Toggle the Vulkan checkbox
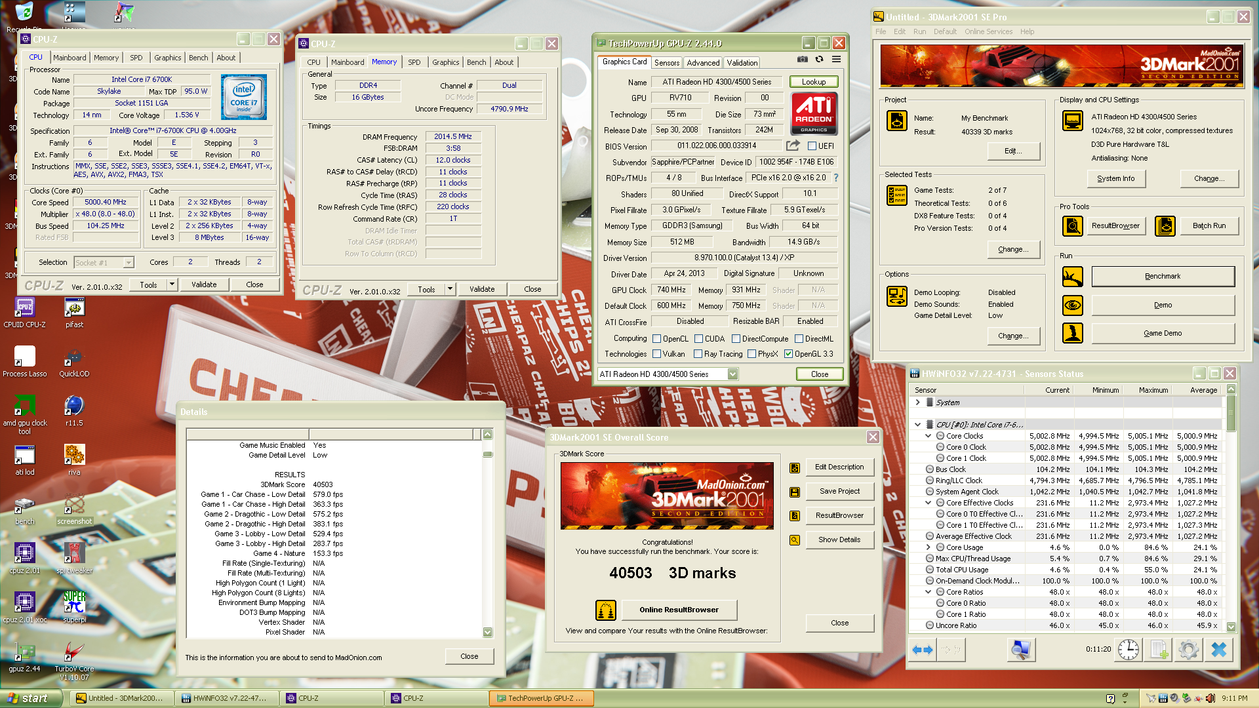The height and width of the screenshot is (708, 1259). pyautogui.click(x=656, y=354)
